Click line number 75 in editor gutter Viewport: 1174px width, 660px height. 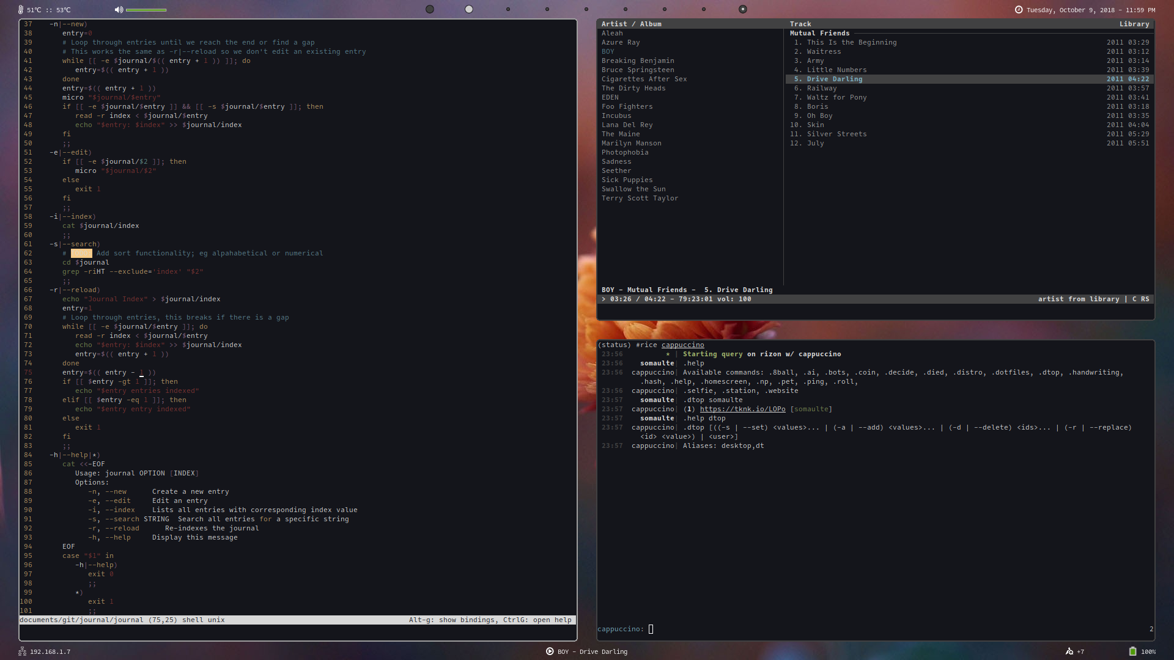(28, 372)
